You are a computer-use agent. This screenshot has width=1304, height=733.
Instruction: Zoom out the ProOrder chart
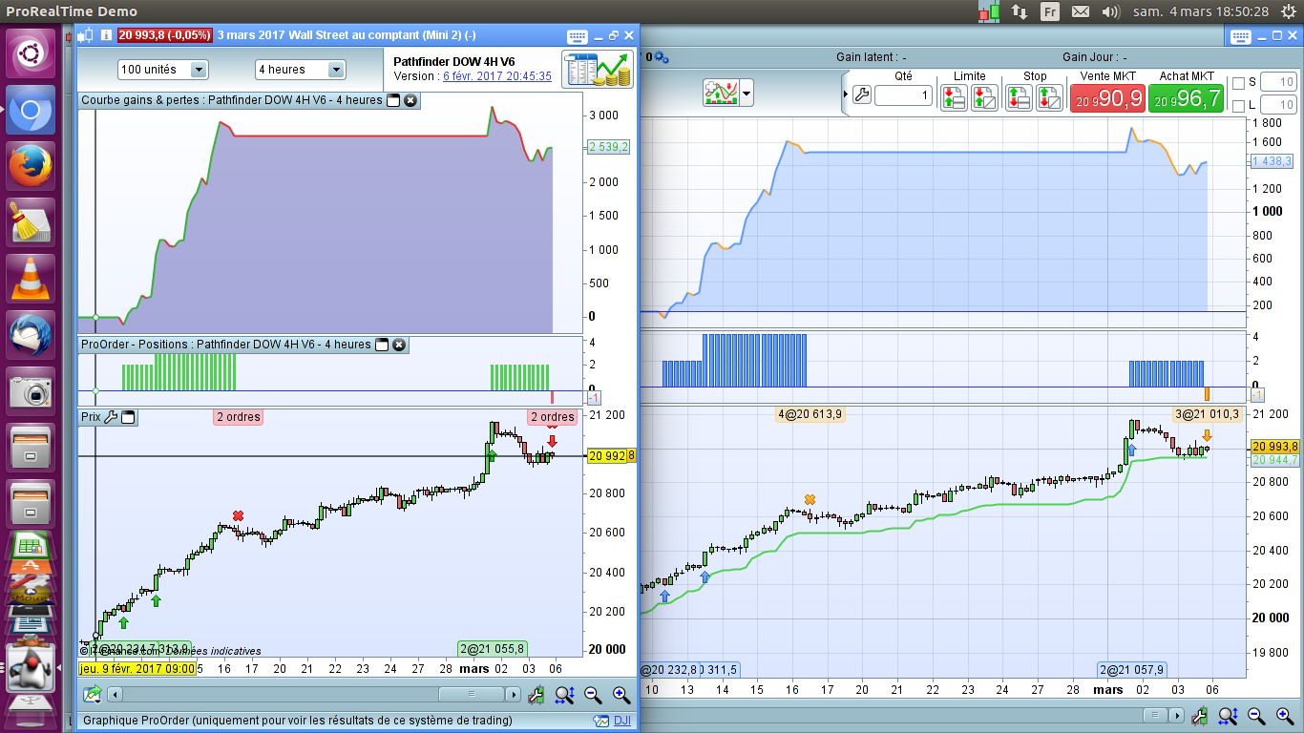coord(593,695)
